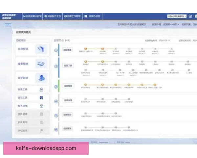Viewport: 197px width, 158px height.
Task: Click the last node in stage ⑥ timeline
Action: pos(129,127)
